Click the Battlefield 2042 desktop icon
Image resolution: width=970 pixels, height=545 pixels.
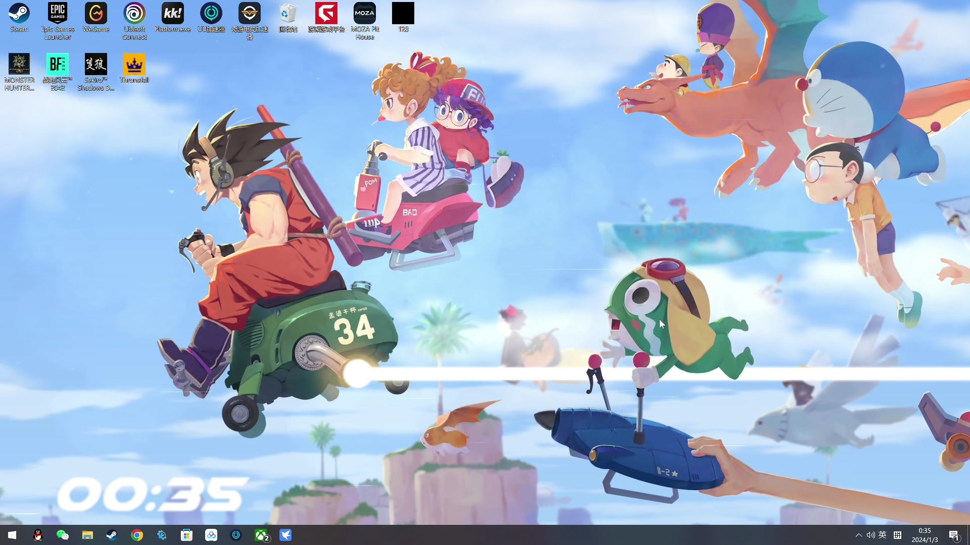pos(58,66)
